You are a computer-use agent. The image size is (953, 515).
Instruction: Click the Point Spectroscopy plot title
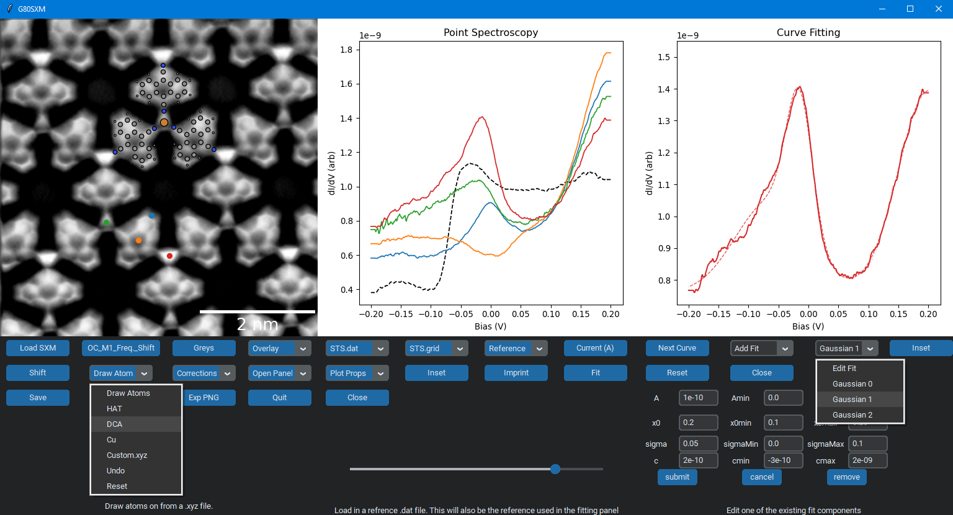coord(491,32)
